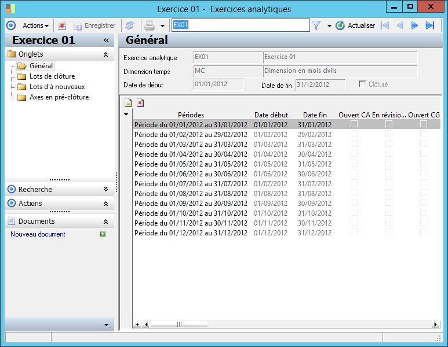448x347 pixels.
Task: Open the Axes en pré-clôture tab
Action: coord(59,97)
